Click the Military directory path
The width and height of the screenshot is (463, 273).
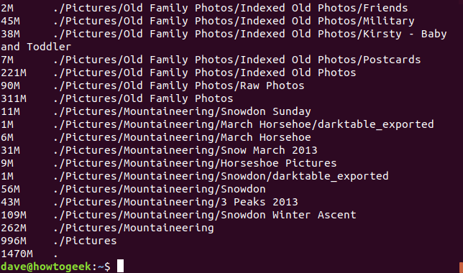click(x=234, y=21)
